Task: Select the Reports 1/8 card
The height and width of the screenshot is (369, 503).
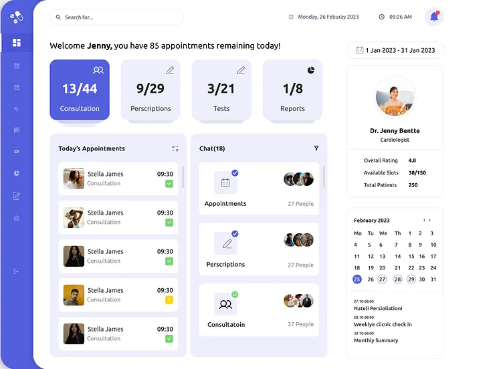Action: 292,90
